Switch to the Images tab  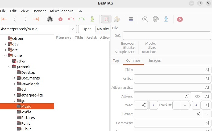(155, 61)
